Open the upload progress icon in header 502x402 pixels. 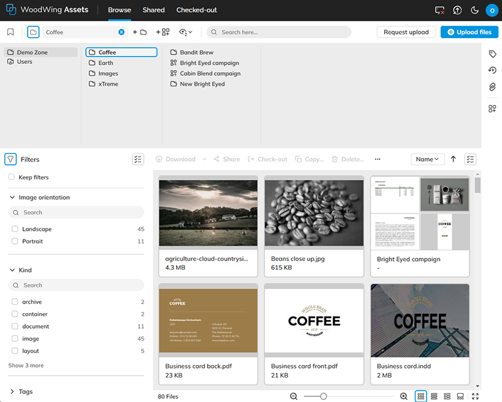pos(457,10)
